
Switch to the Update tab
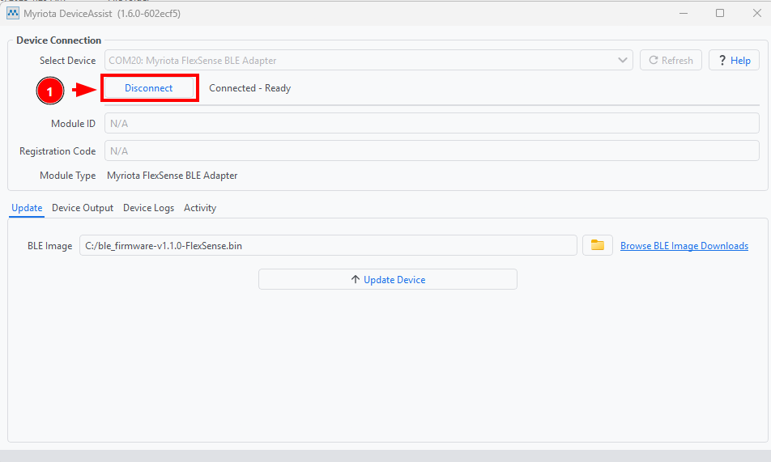tap(27, 208)
